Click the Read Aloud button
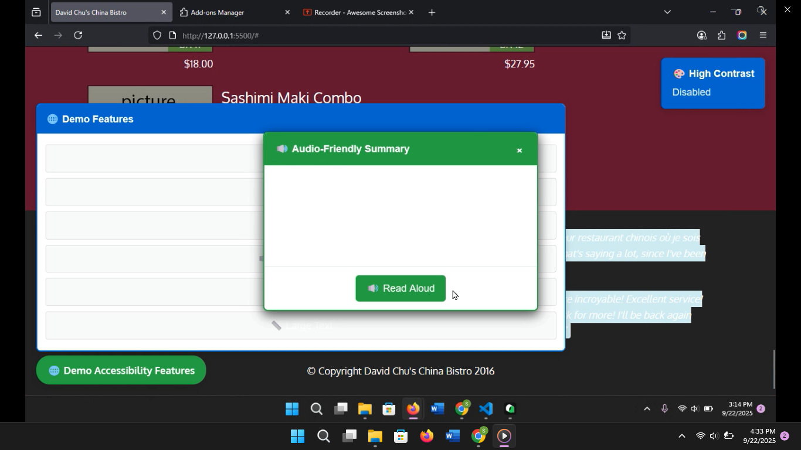Image resolution: width=801 pixels, height=450 pixels. 400,288
